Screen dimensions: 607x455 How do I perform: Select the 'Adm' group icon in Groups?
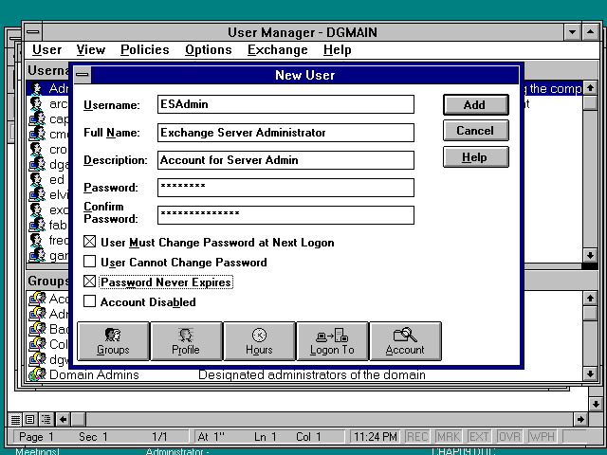[38, 314]
